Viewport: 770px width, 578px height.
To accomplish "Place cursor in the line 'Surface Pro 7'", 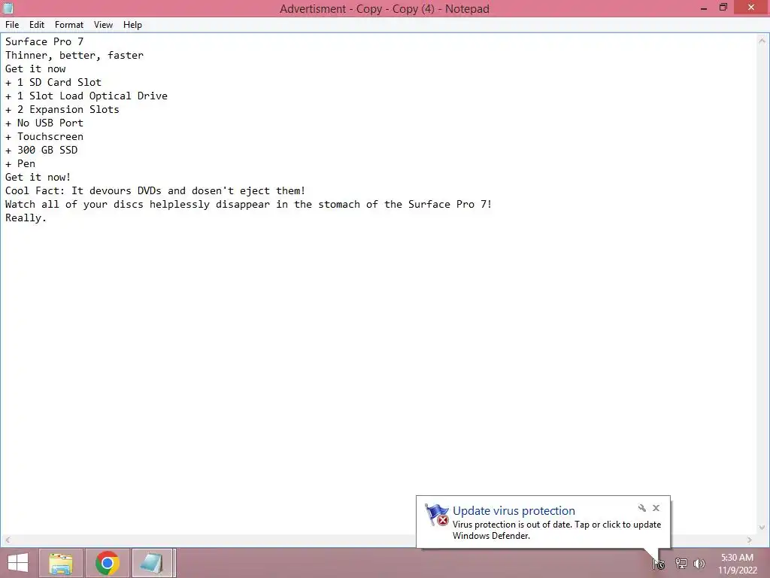I will (44, 42).
